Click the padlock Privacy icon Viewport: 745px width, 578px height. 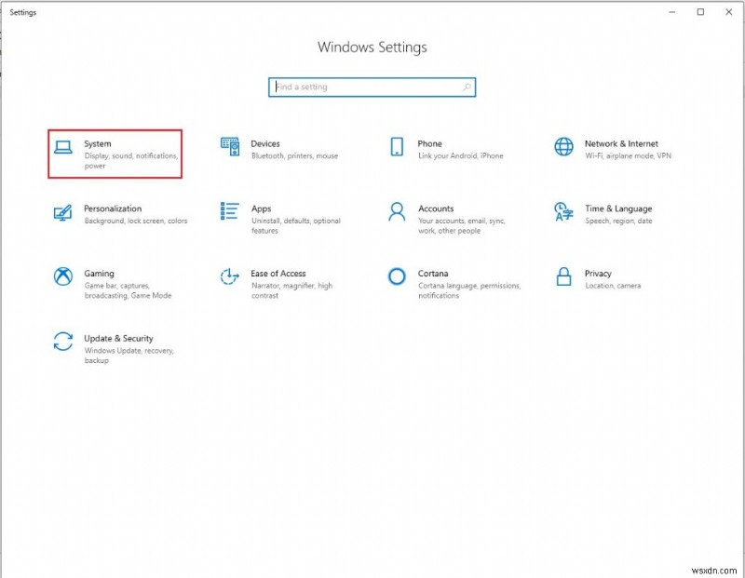tap(562, 276)
